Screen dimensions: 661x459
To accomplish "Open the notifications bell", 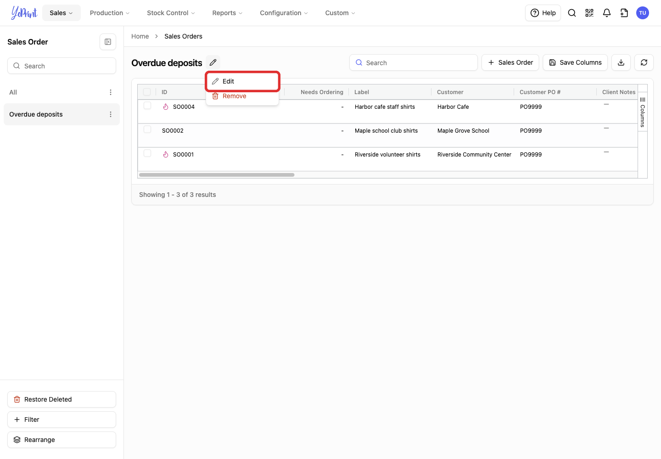I will (607, 13).
